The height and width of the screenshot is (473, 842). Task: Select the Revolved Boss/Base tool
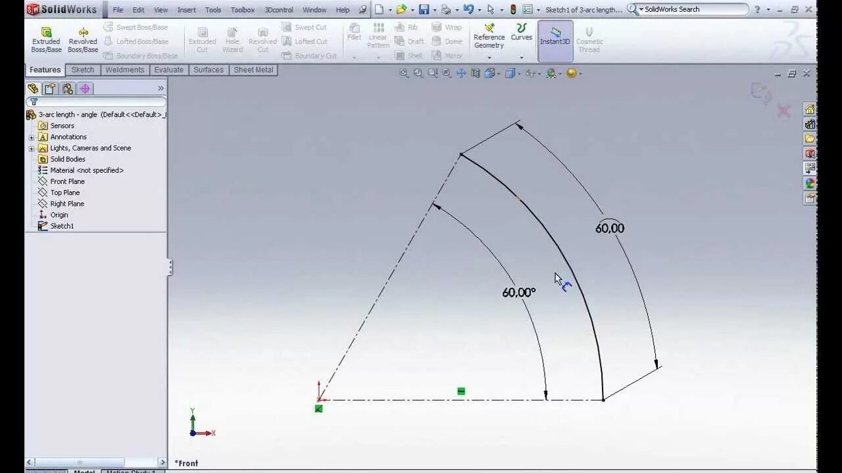(83, 38)
